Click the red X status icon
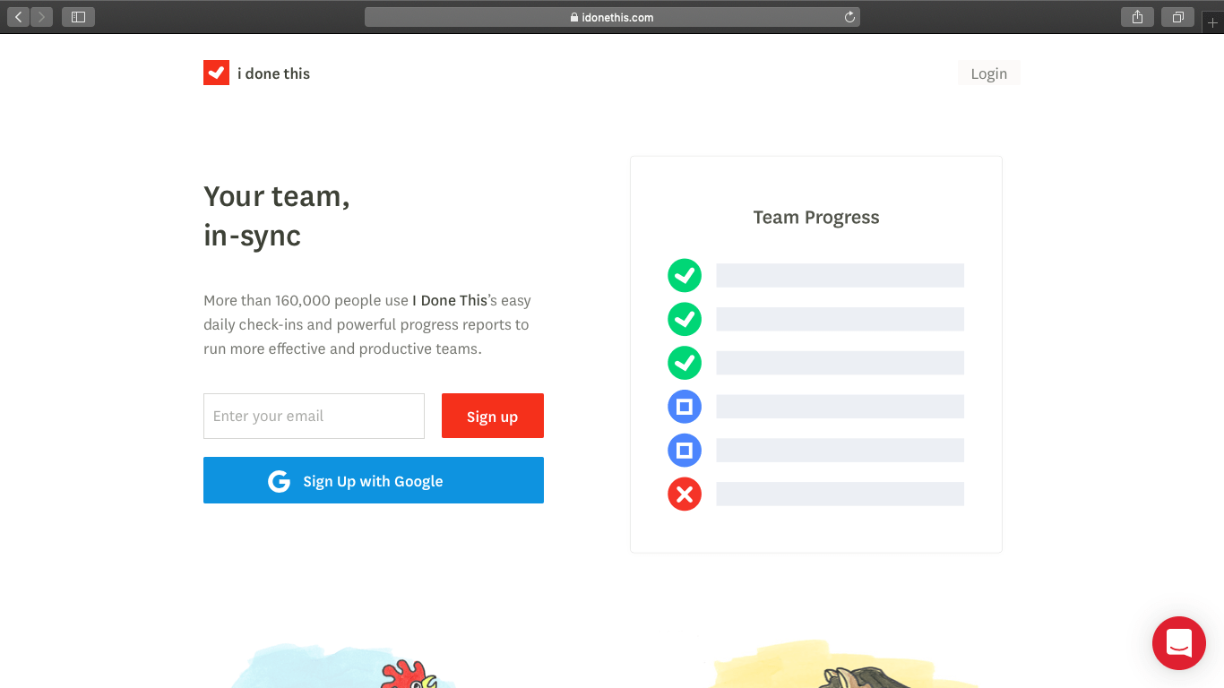Viewport: 1224px width, 688px height. point(685,494)
